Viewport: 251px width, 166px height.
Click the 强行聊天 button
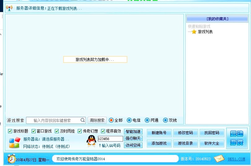[133, 138]
